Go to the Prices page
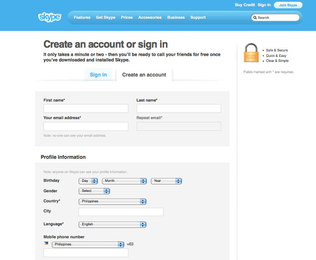 (127, 18)
